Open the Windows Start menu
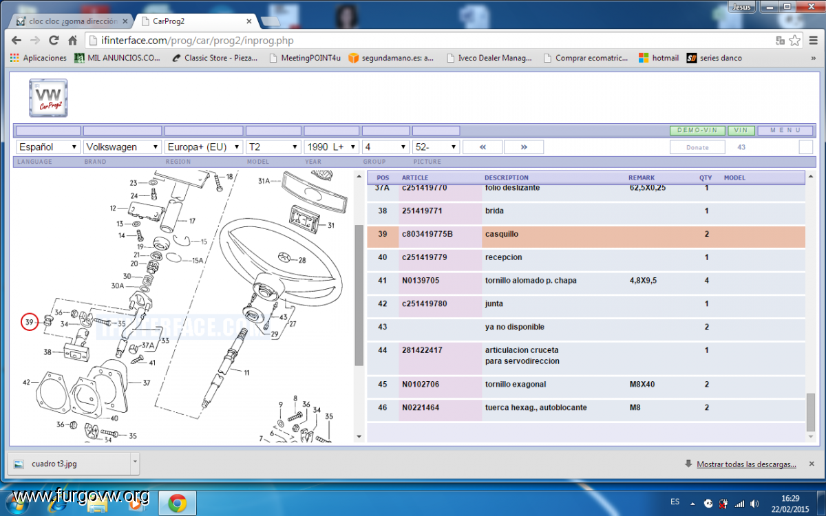The height and width of the screenshot is (516, 826). coord(17,503)
